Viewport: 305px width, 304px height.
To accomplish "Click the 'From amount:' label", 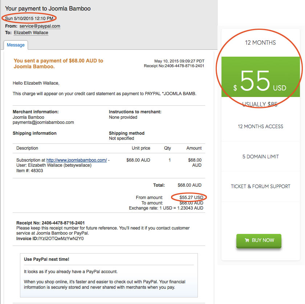I will click(149, 198).
